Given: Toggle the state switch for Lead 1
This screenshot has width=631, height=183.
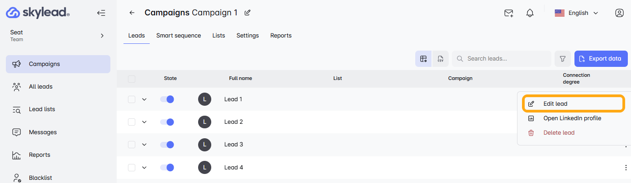Looking at the screenshot, I should click(167, 99).
